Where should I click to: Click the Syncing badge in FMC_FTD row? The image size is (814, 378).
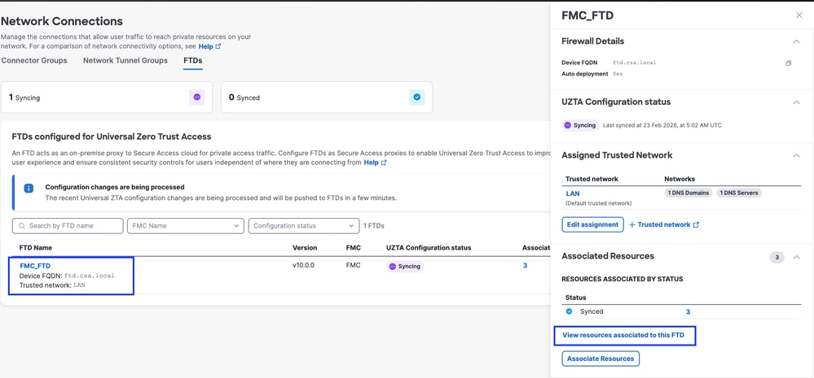pyautogui.click(x=405, y=266)
